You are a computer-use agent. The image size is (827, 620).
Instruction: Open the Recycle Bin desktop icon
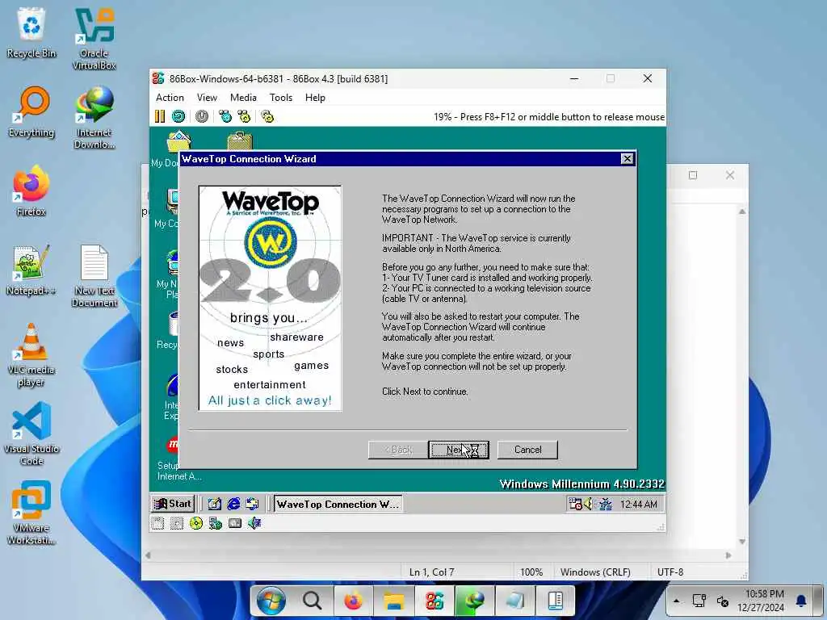point(31,32)
